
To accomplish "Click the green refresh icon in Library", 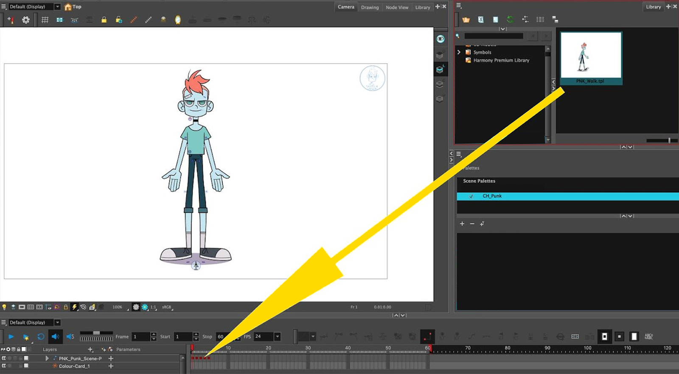I will click(510, 20).
